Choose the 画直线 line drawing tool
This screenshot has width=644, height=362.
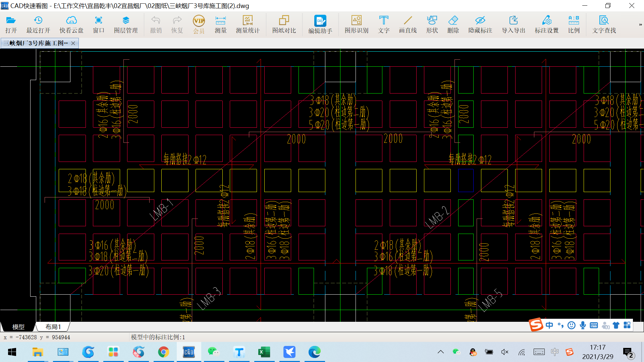pos(408,24)
